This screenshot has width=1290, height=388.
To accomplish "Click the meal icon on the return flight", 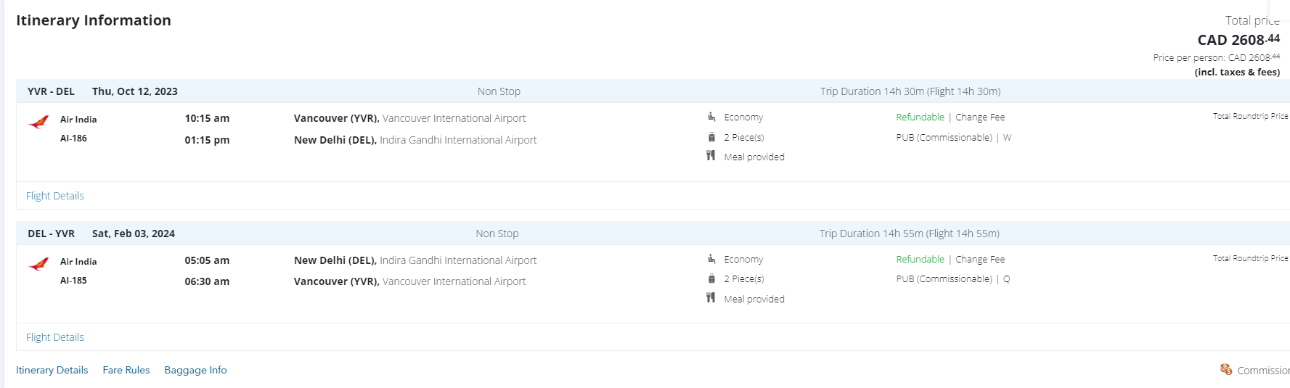I will click(711, 298).
